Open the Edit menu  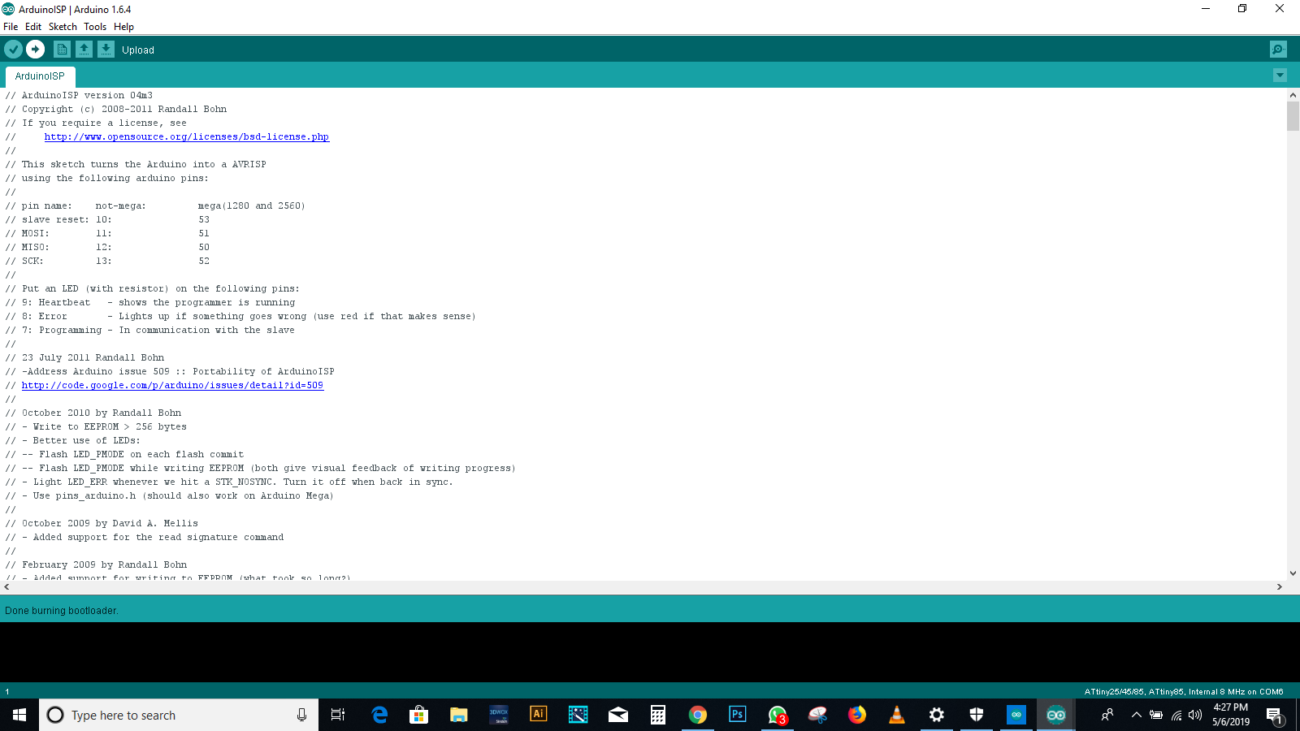click(x=33, y=27)
